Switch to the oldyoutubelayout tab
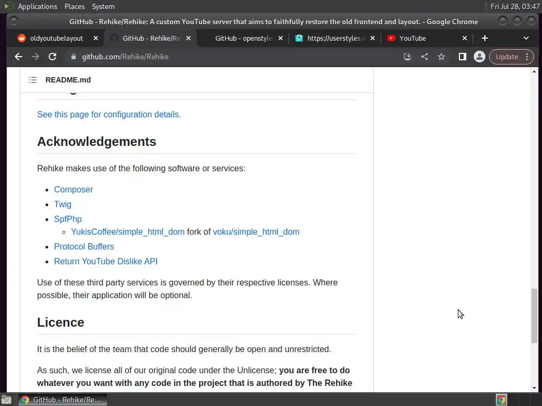 (56, 38)
